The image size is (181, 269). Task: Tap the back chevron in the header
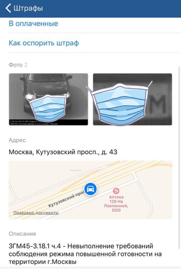tap(8, 8)
